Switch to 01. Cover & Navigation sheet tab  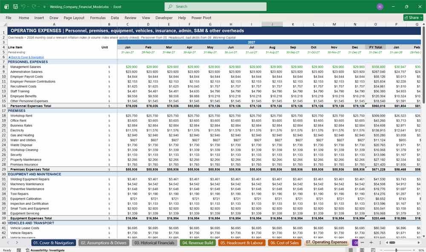[54, 243]
